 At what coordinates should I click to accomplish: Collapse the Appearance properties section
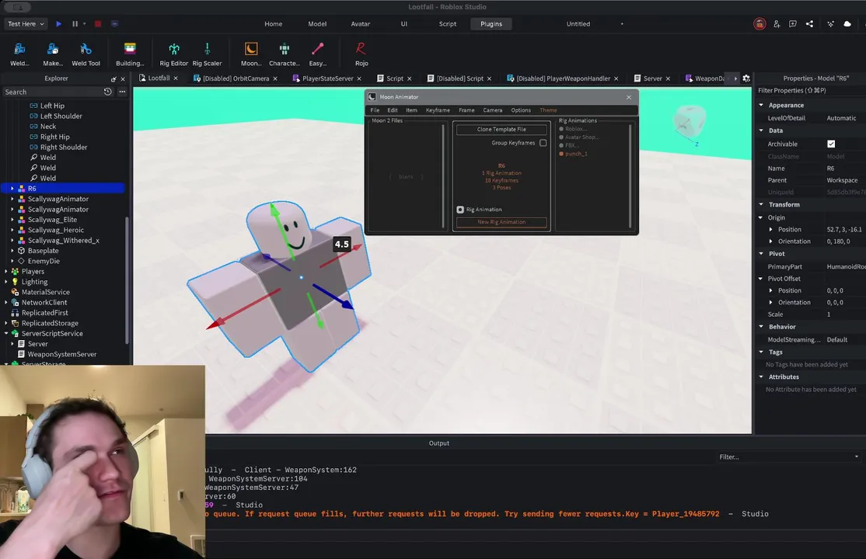click(761, 105)
